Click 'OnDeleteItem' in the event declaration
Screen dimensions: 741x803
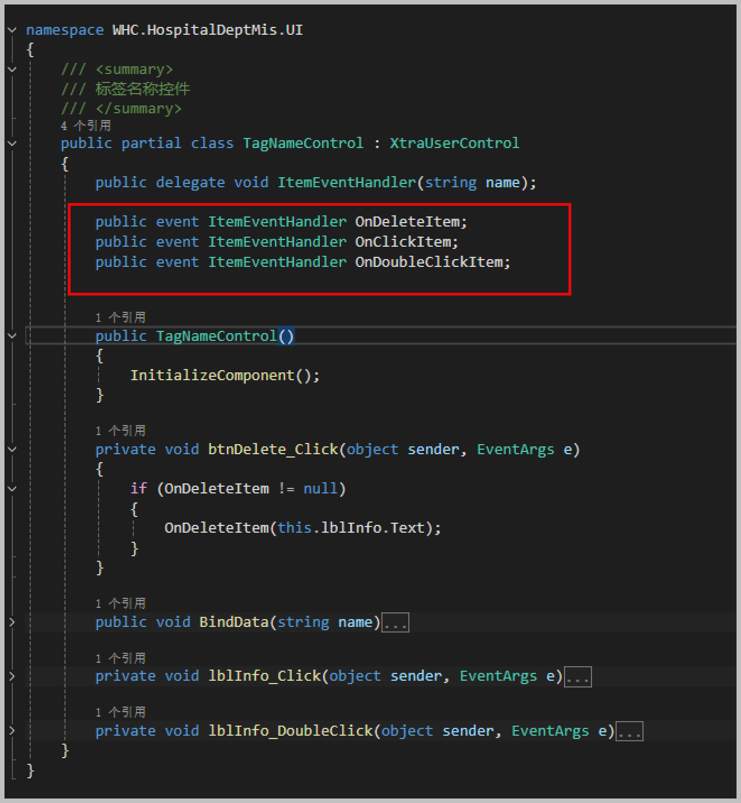[408, 222]
